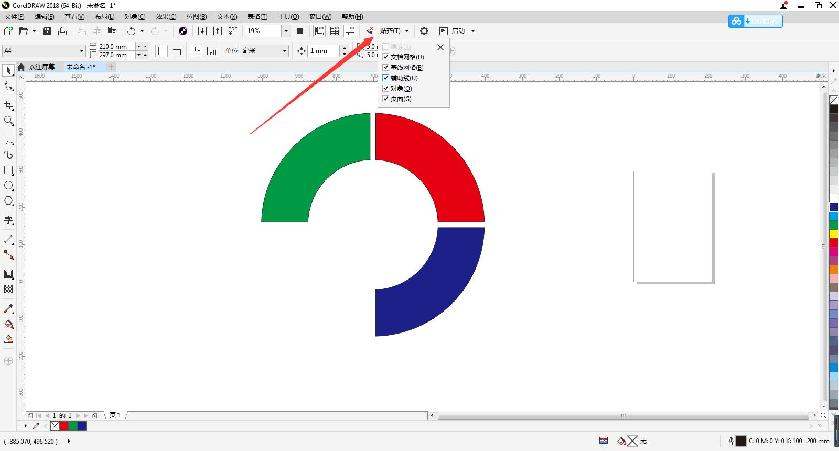Click the Save icon in toolbar
The width and height of the screenshot is (839, 451).
pos(47,31)
